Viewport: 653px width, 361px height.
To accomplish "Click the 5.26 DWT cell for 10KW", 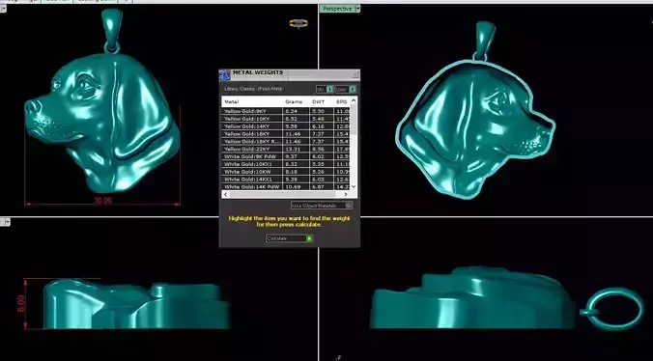I will [x=321, y=172].
